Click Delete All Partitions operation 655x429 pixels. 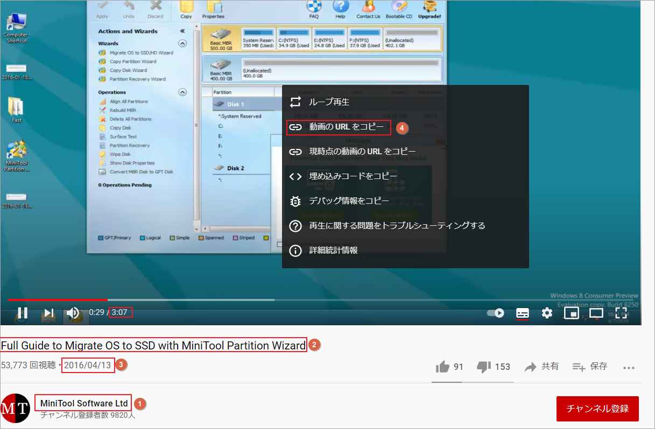click(125, 119)
